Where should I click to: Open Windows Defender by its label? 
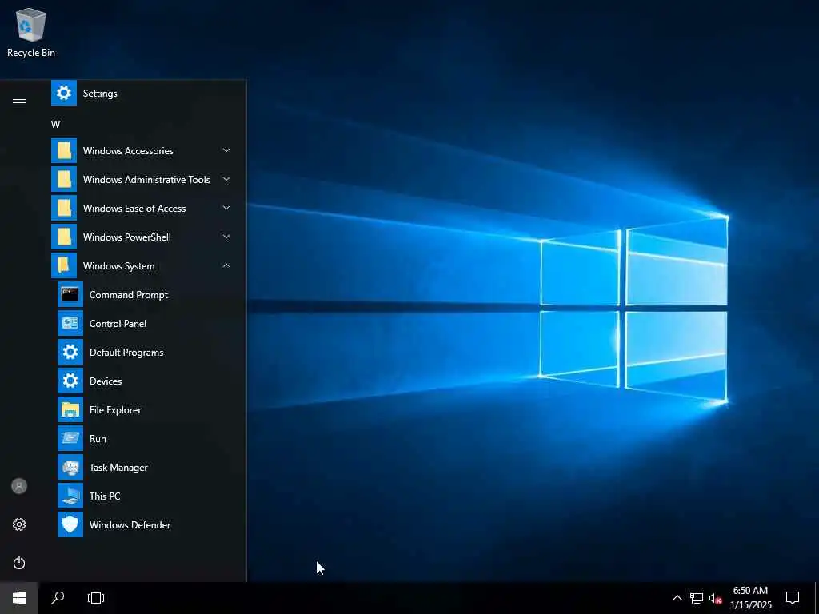130,524
